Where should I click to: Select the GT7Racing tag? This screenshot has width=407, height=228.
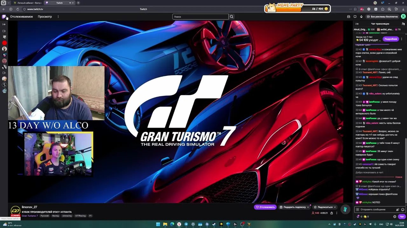coord(80,216)
